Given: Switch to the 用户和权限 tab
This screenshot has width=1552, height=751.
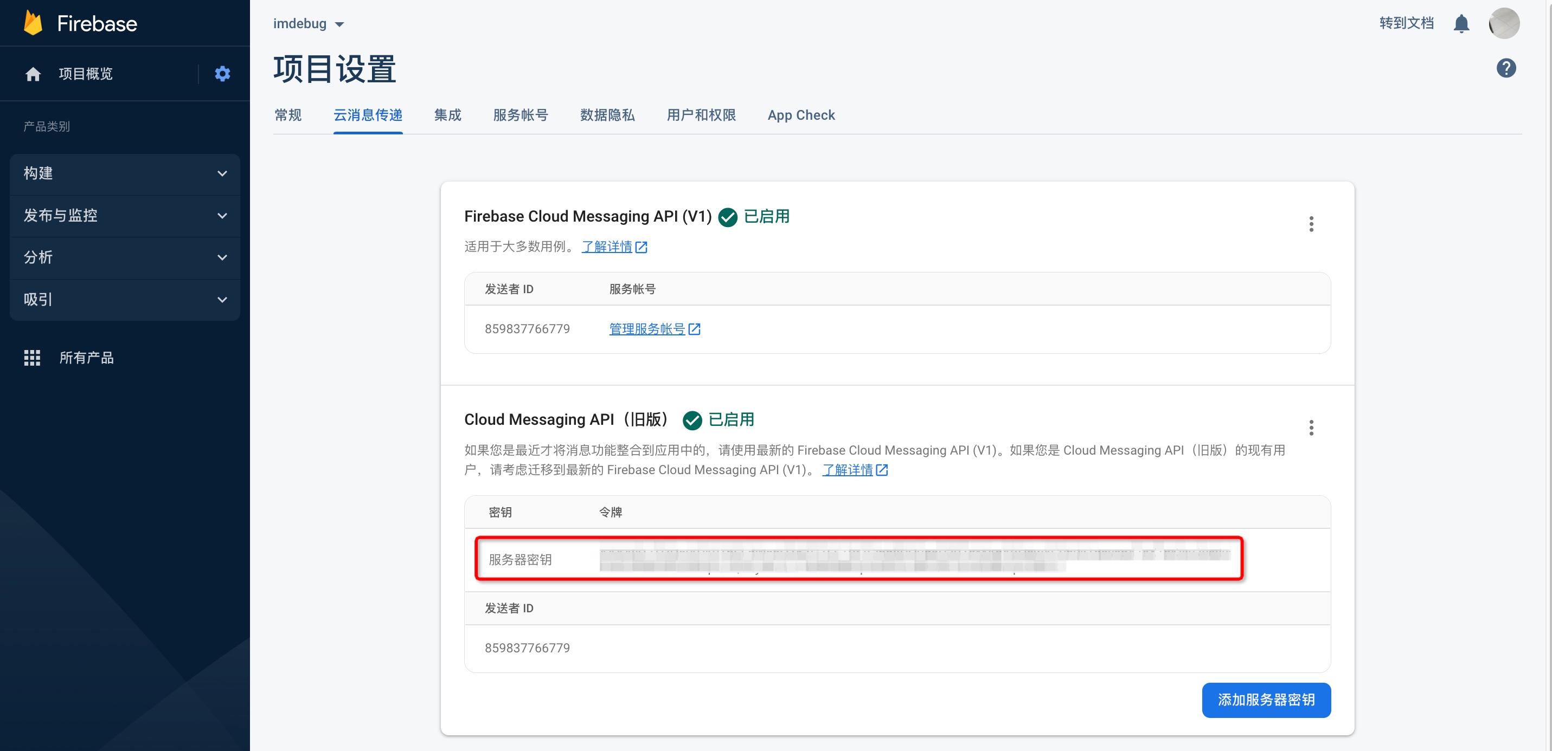Looking at the screenshot, I should [x=701, y=115].
